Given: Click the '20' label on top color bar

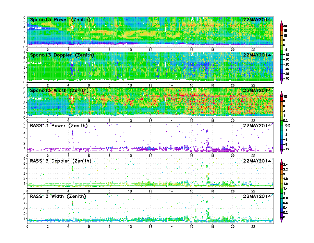Looking at the screenshot, I should click(285, 26).
